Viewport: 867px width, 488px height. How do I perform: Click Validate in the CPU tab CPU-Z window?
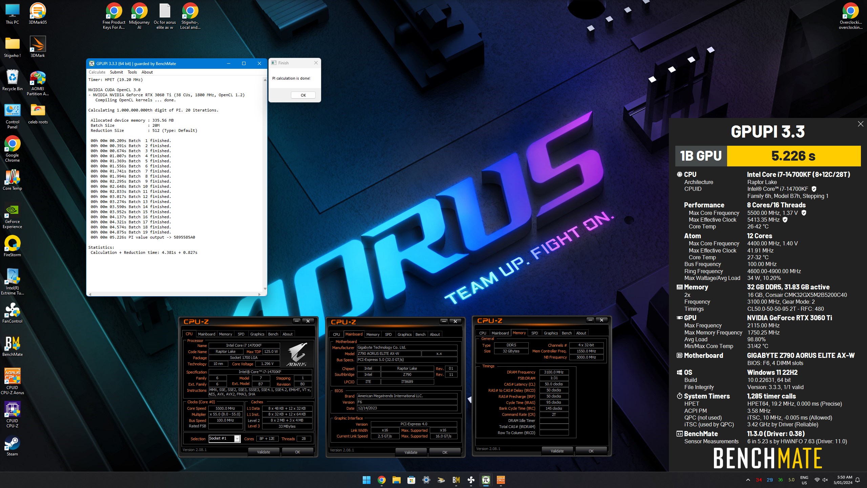click(x=263, y=452)
